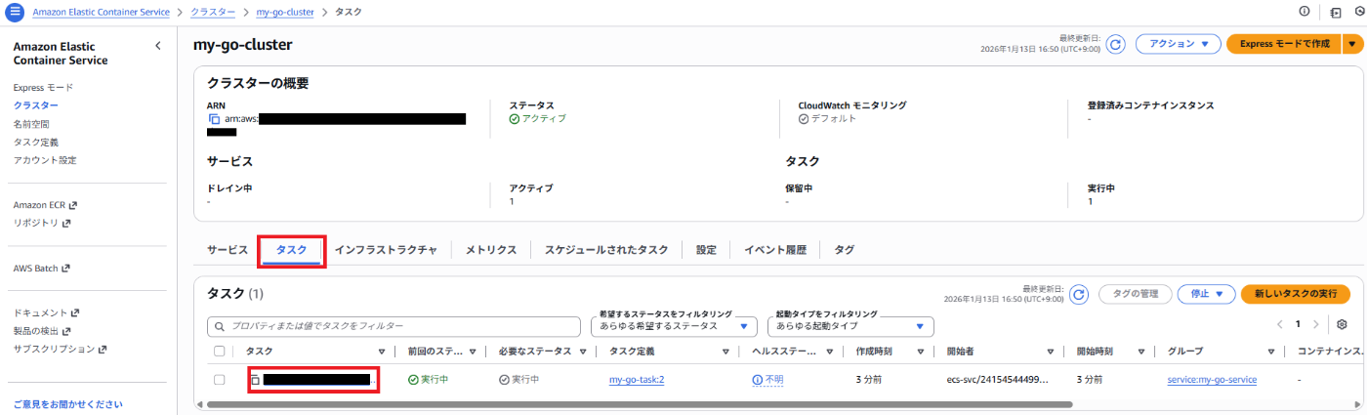Sort by 前回のステータス column arrow
The width and height of the screenshot is (1367, 415).
click(473, 352)
